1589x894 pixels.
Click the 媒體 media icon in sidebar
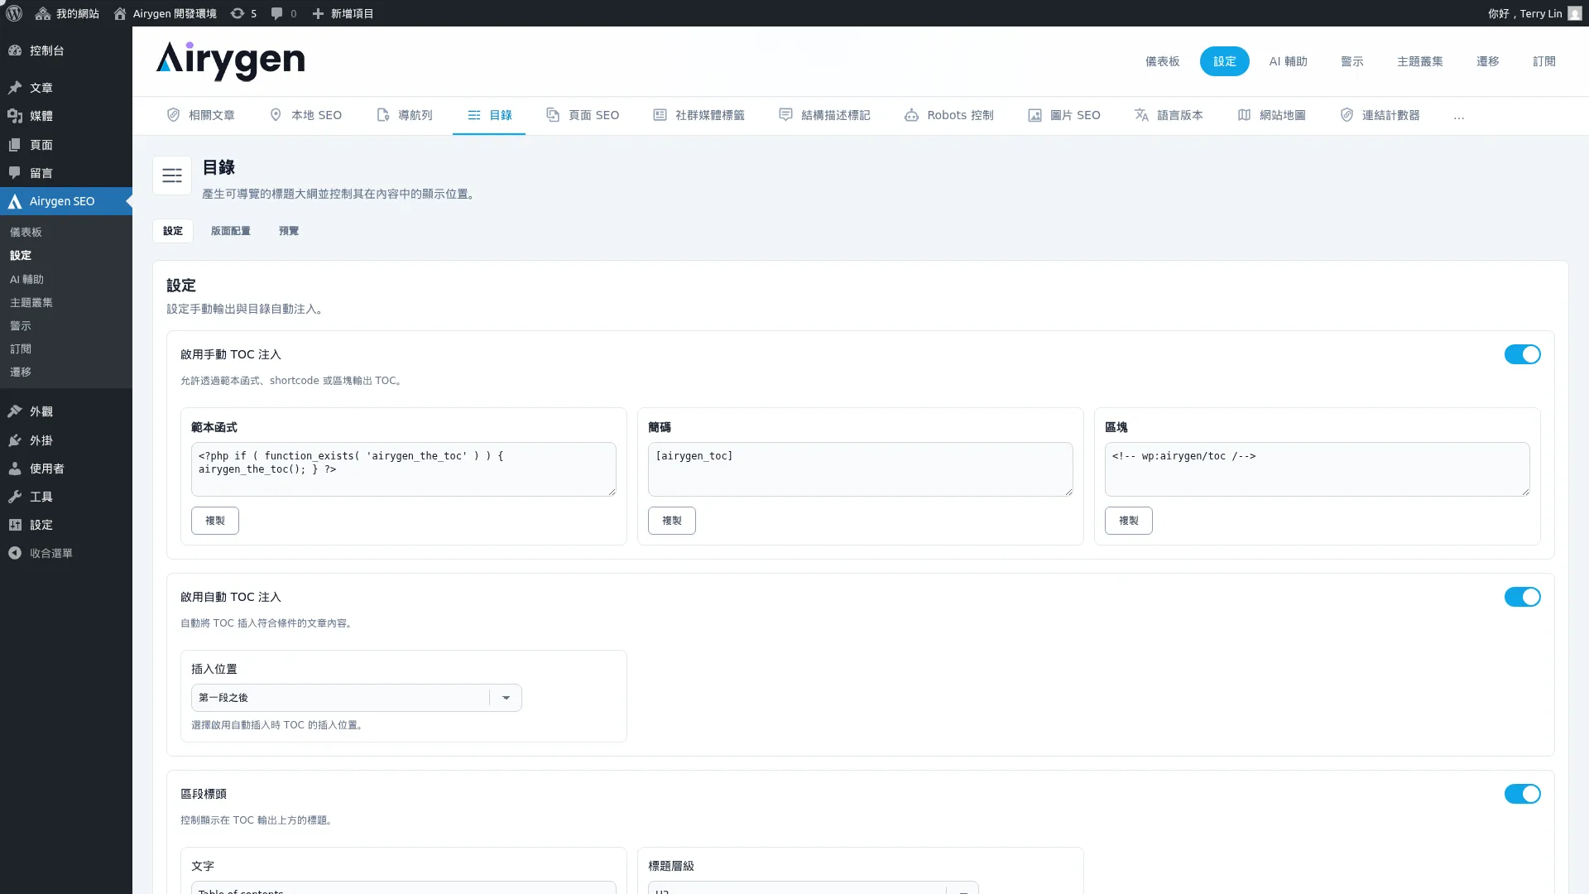[x=15, y=116]
